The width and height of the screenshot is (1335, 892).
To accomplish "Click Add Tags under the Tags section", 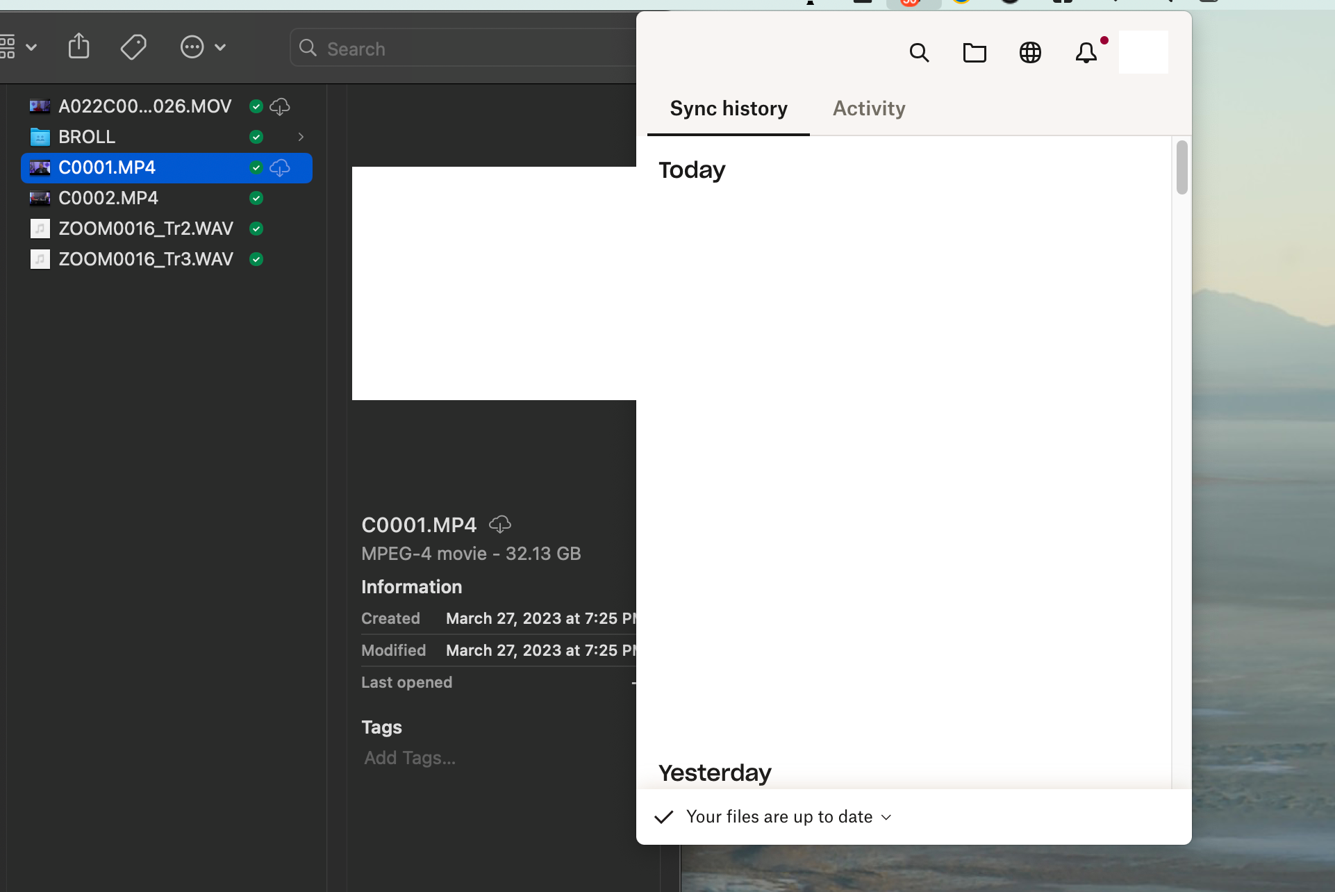I will 409,758.
